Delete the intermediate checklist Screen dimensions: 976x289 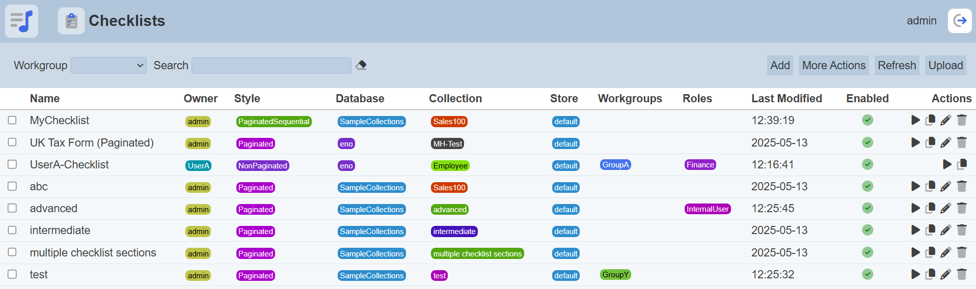(962, 230)
